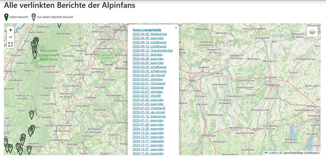Open the 2025-02-07 Vero69 report
This screenshot has height=160, width=326.
[x=147, y=96]
